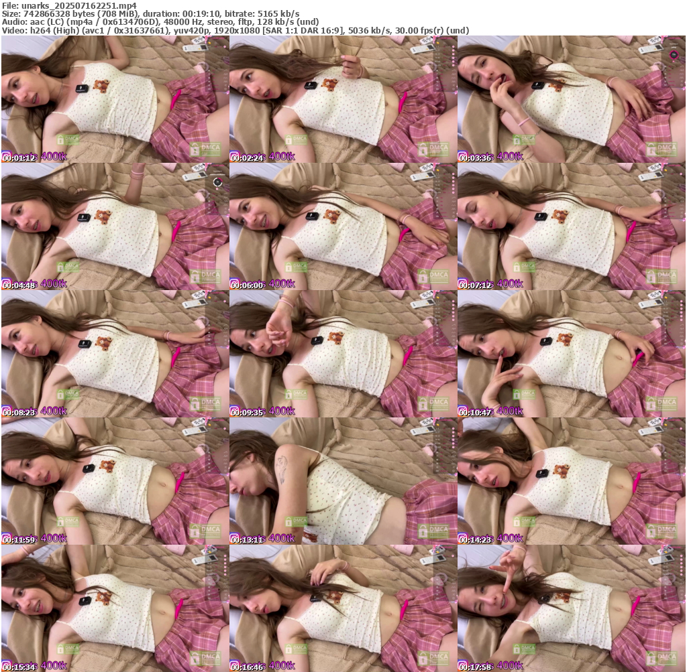
Task: Select the frame at timestamp 00:06:00
Action: pos(343,226)
